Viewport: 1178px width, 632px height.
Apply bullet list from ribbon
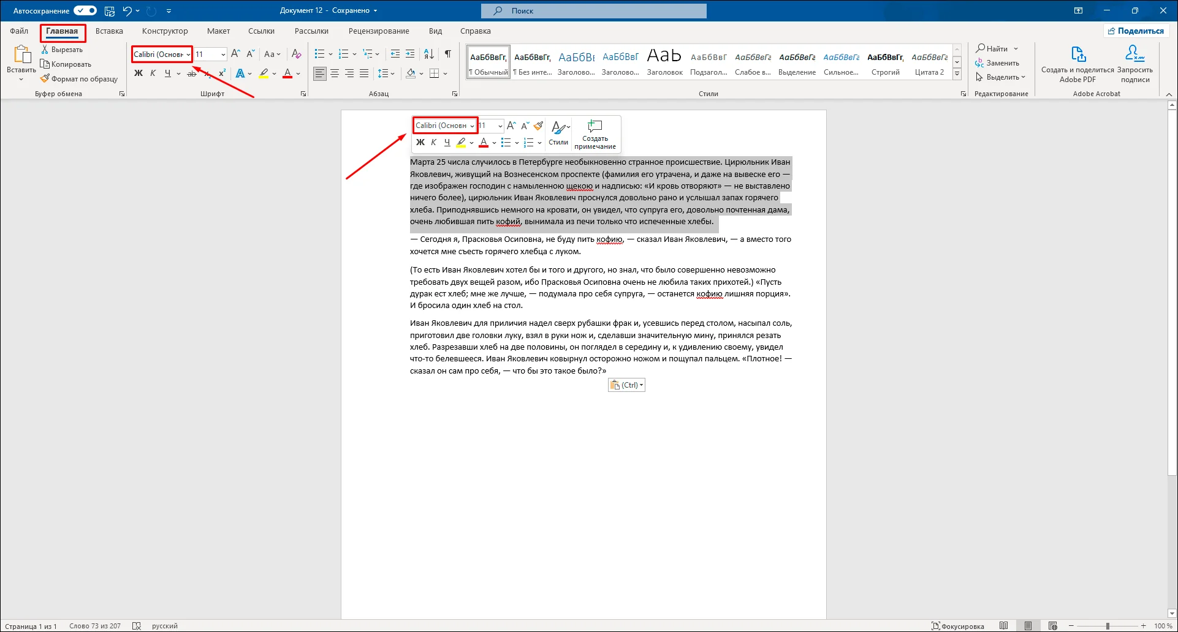(x=319, y=54)
